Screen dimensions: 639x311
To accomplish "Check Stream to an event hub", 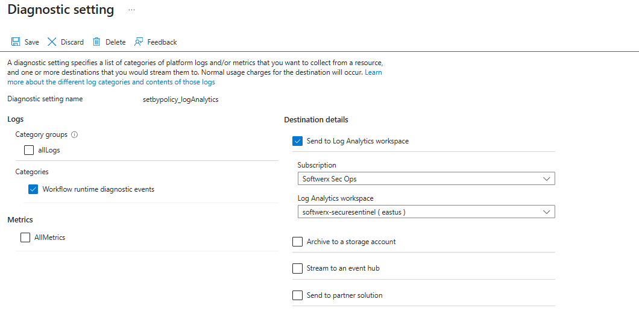I will click(x=297, y=268).
